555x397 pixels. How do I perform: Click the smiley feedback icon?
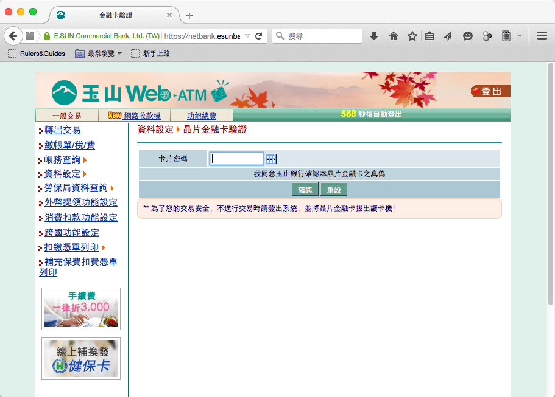(467, 36)
